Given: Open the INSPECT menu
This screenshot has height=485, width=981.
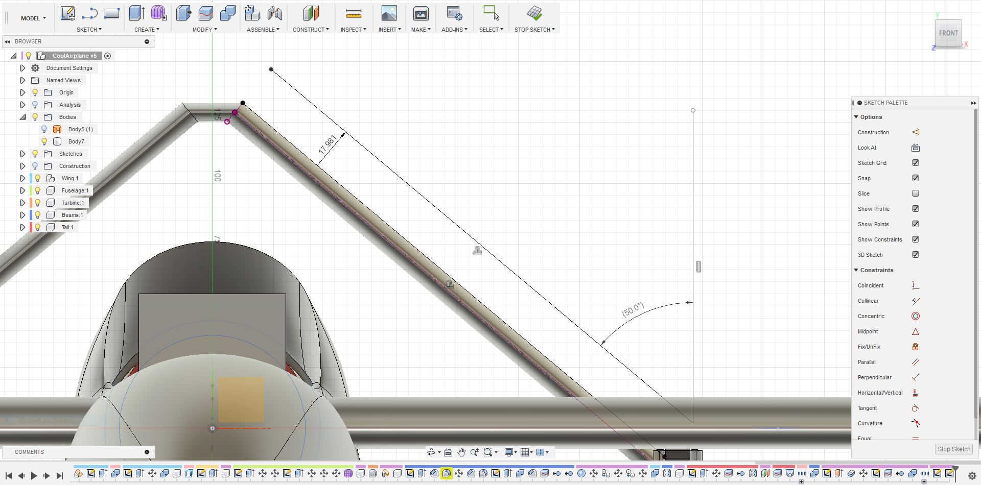Looking at the screenshot, I should pyautogui.click(x=354, y=30).
